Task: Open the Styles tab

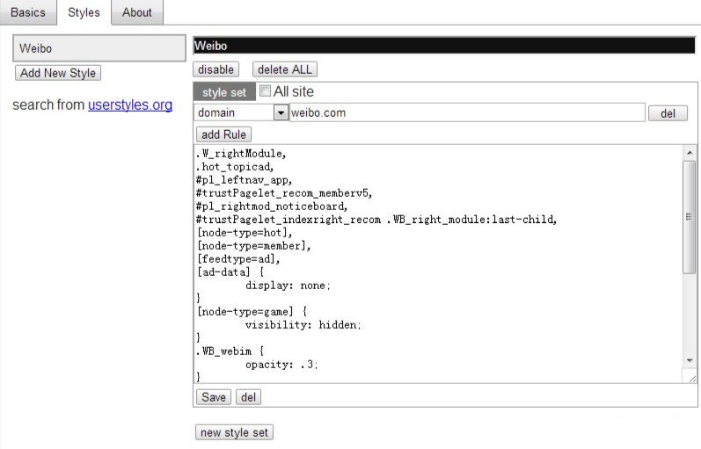Action: [x=84, y=12]
